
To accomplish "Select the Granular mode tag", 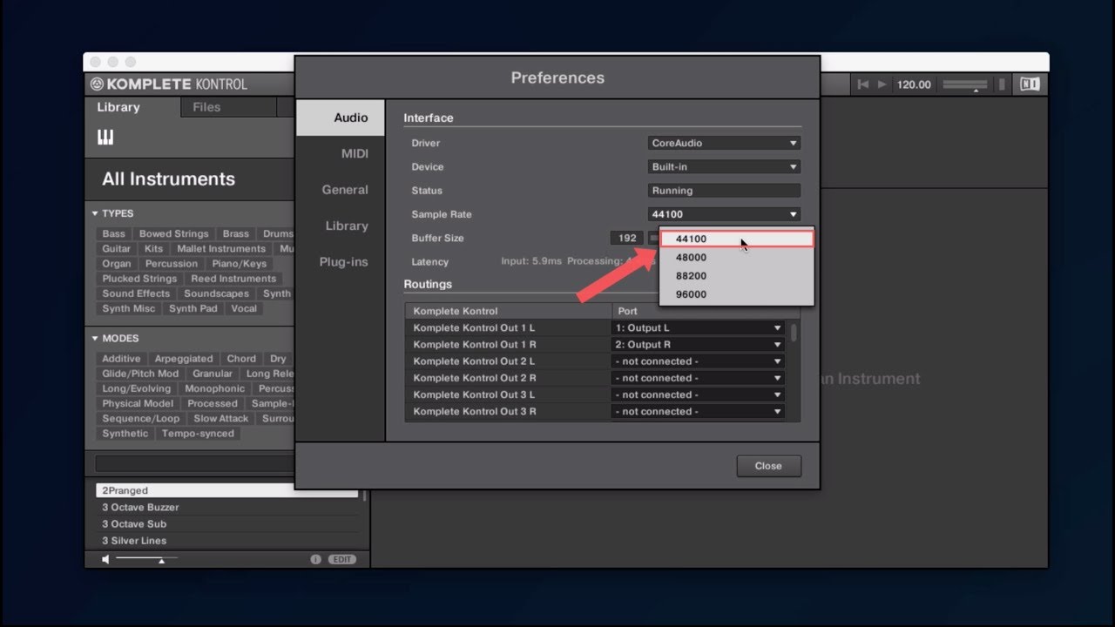I will click(213, 374).
